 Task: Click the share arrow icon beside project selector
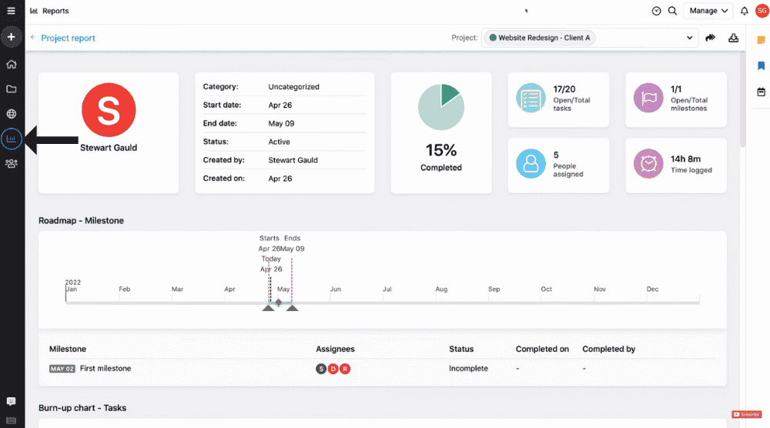pos(710,38)
